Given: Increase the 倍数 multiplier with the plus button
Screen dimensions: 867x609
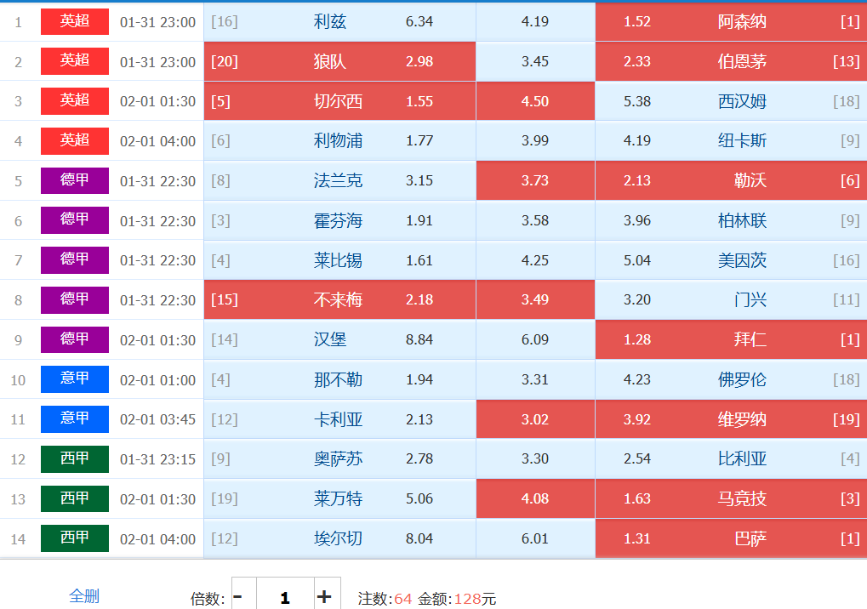Looking at the screenshot, I should 324,597.
